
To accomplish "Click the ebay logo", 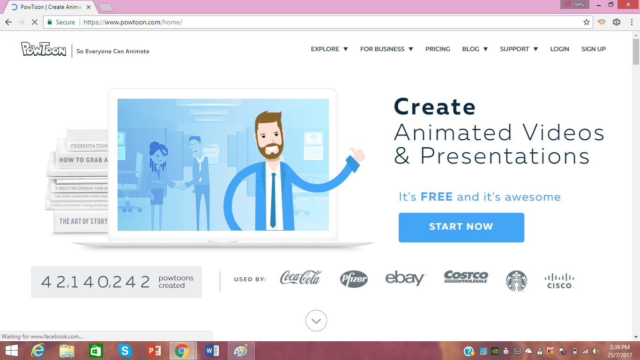I will coord(405,278).
